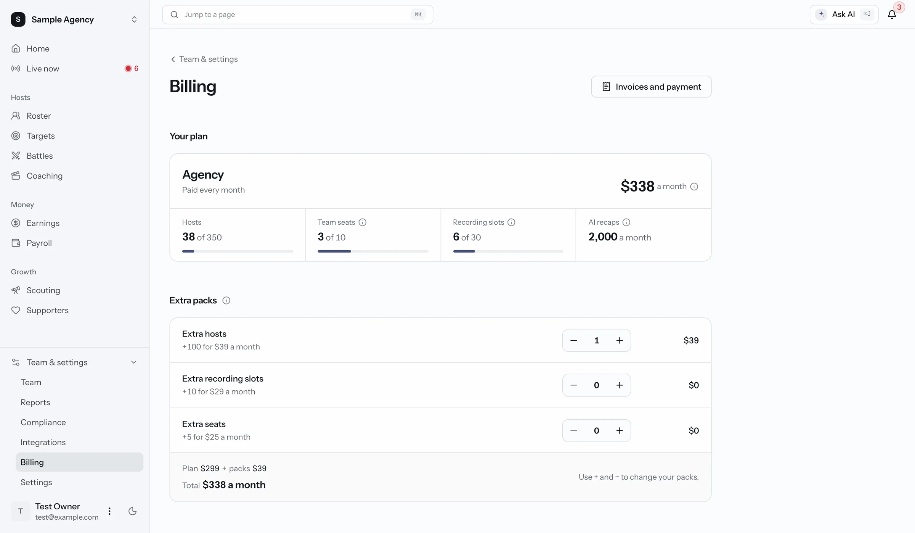This screenshot has width=915, height=533.
Task: Click the Earnings dollar icon
Action: [x=16, y=223]
